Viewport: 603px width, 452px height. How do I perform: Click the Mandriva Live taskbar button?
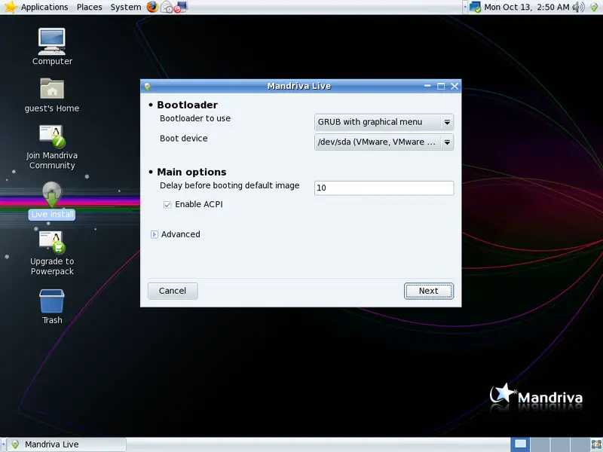click(66, 444)
